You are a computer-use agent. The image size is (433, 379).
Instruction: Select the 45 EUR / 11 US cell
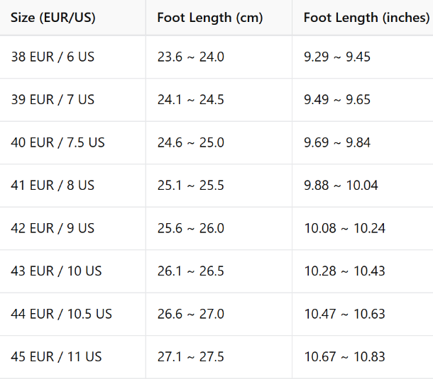pyautogui.click(x=56, y=357)
